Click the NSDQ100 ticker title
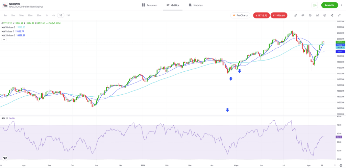Image resolution: width=346 pixels, height=168 pixels. [15, 4]
